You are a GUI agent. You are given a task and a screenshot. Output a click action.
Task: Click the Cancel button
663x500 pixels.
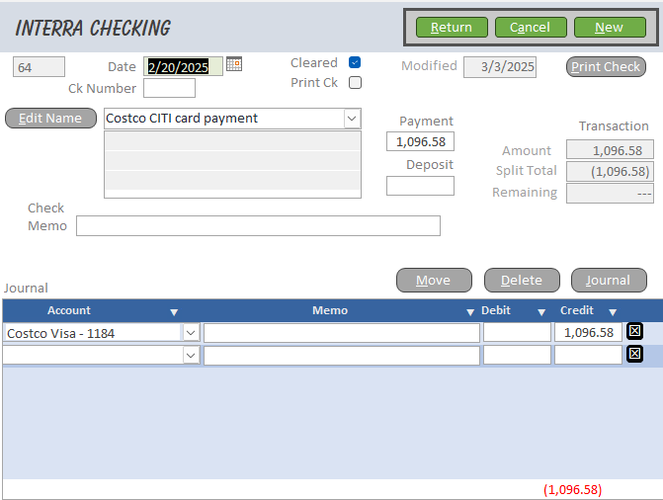click(x=531, y=28)
